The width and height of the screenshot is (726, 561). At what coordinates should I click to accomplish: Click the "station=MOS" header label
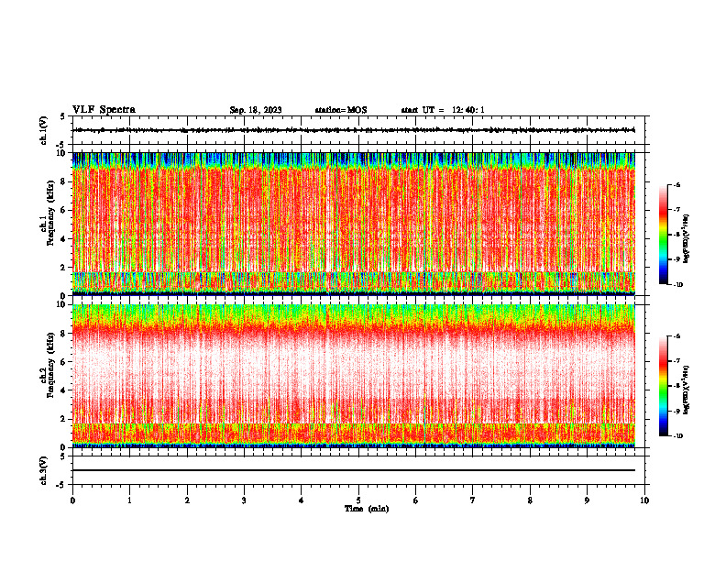(x=341, y=110)
